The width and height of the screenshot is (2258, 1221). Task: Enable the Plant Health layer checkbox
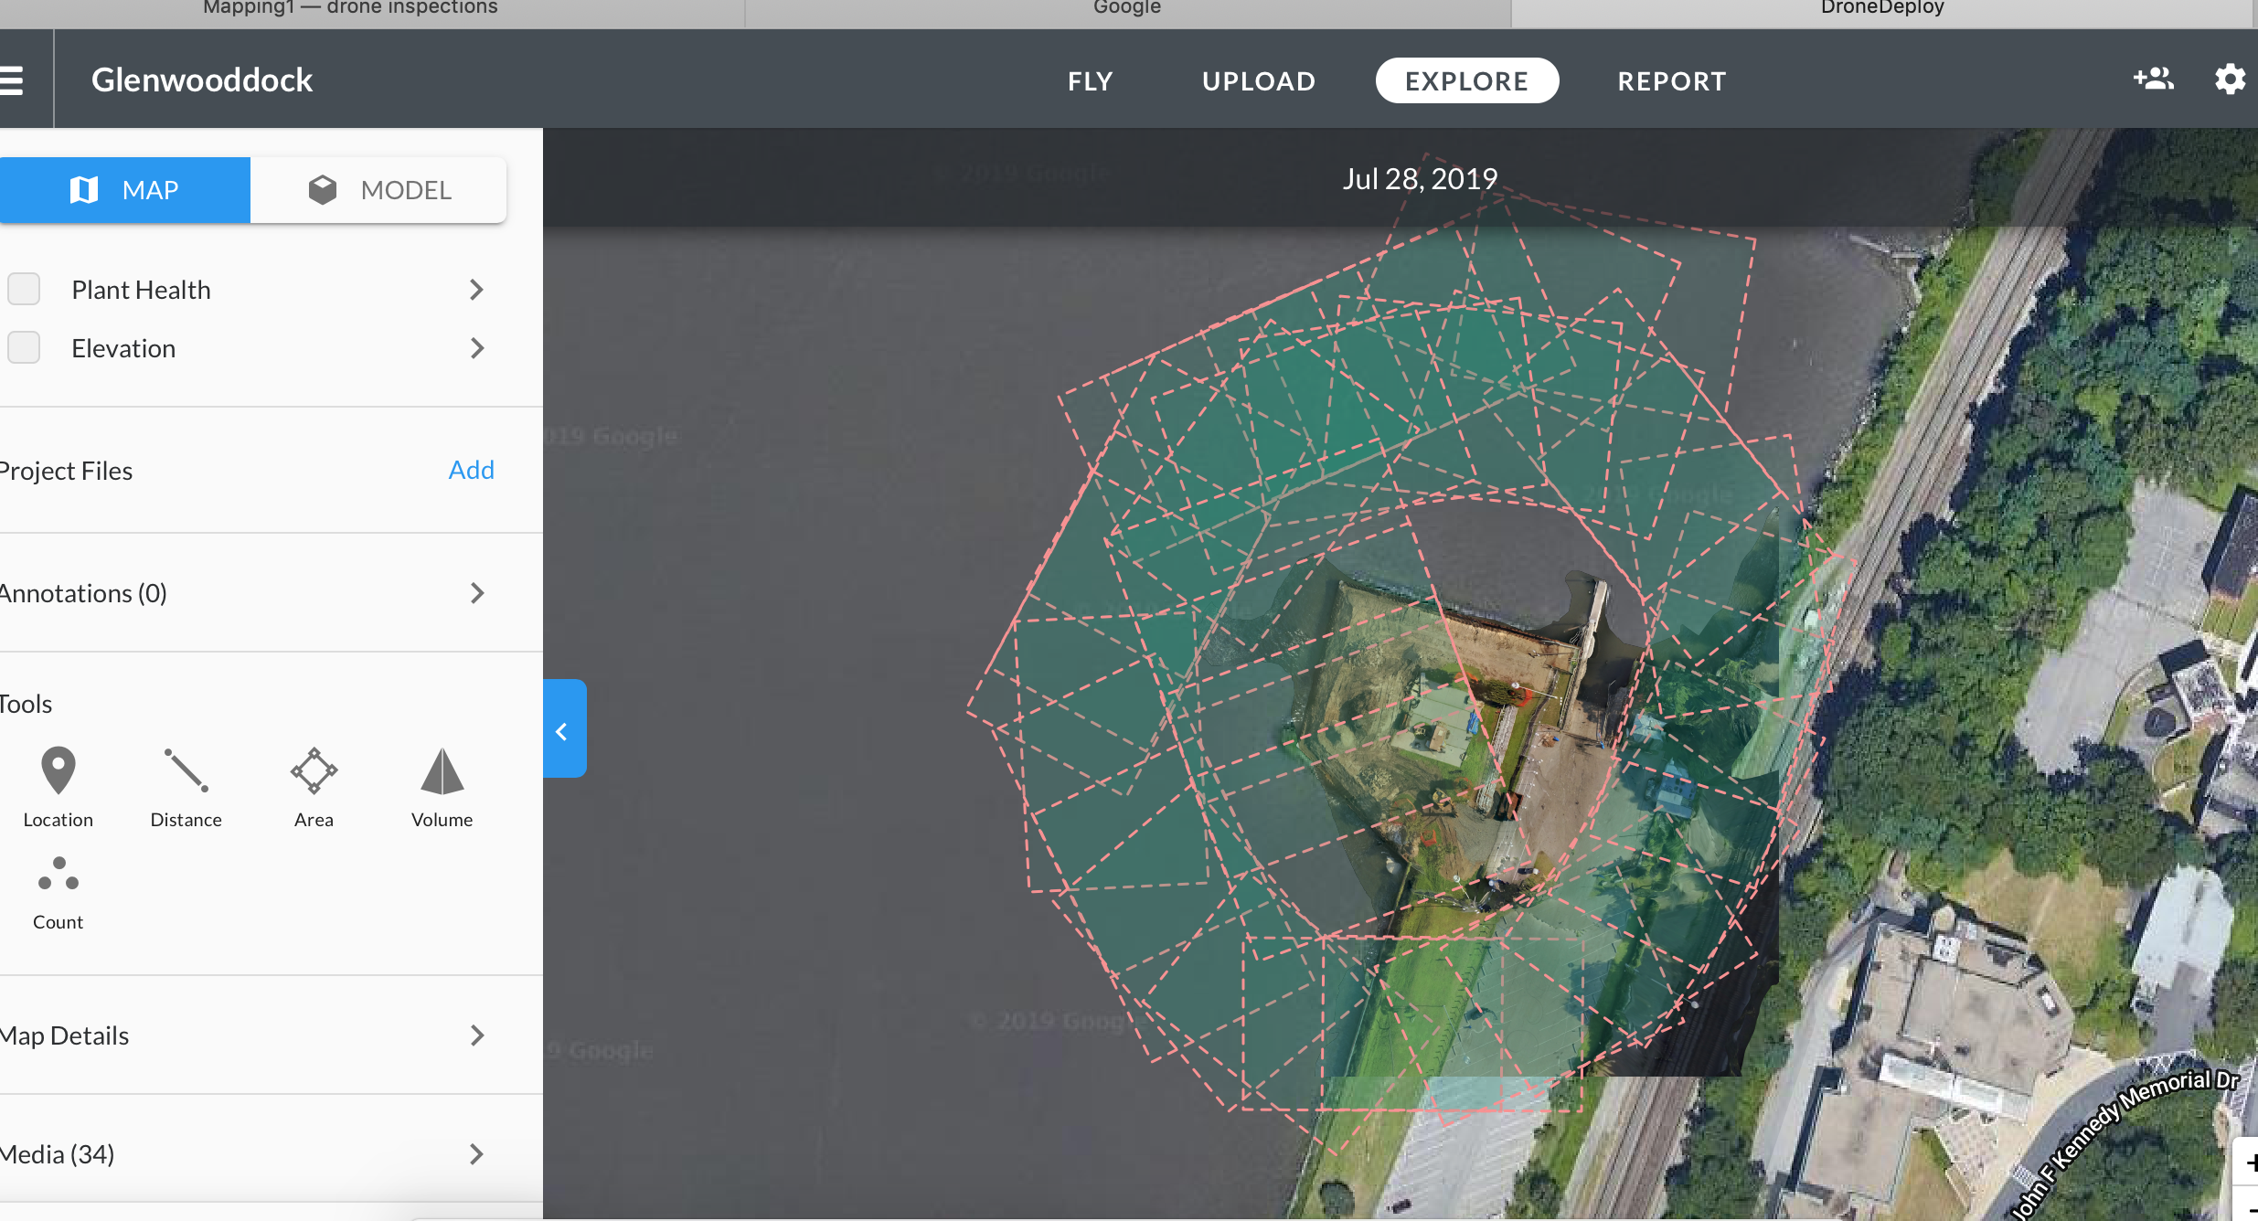24,289
